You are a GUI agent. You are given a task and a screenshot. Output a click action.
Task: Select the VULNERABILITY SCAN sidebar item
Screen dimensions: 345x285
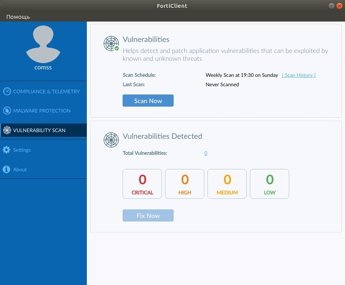[x=43, y=130]
